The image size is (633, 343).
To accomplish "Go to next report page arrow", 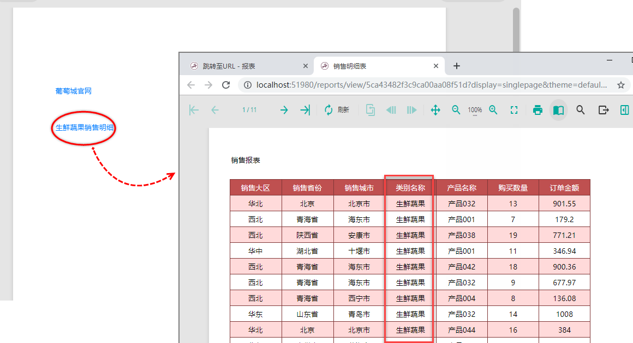I will point(284,110).
